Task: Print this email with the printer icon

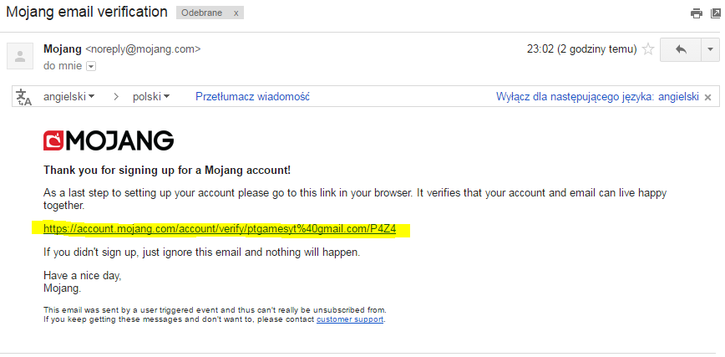Action: tap(697, 13)
